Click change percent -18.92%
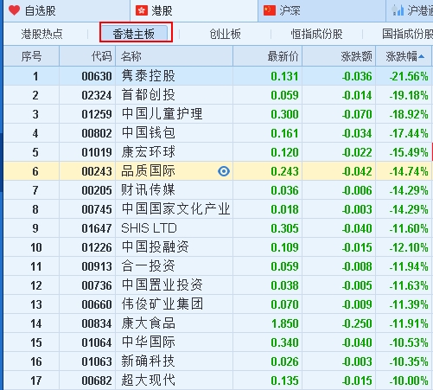Screen dimensions: 433x390 pos(409,114)
